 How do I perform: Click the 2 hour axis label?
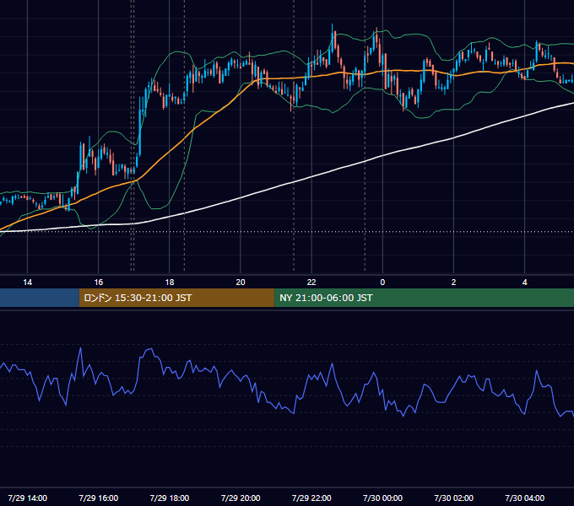pyautogui.click(x=453, y=283)
